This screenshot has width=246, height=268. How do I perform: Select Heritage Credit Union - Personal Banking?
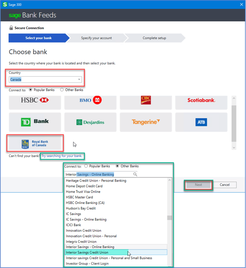(116, 180)
